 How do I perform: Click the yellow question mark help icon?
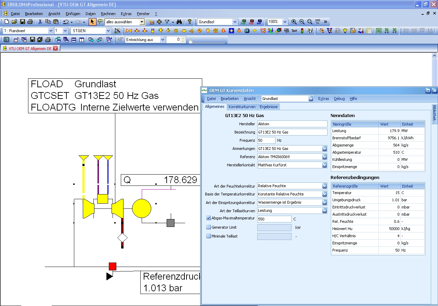coord(190,22)
